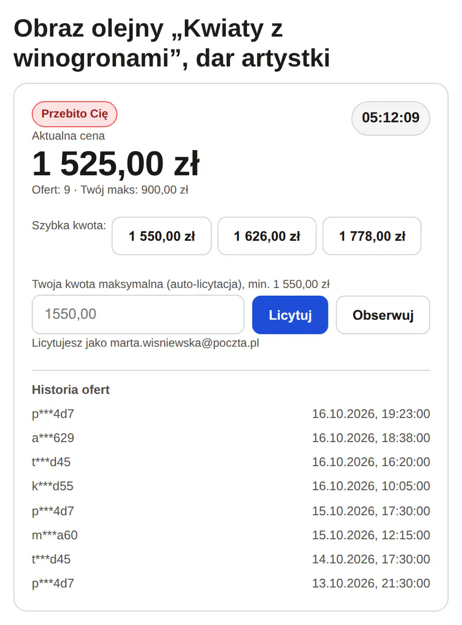Focus the maximum bid amount field
Image resolution: width=462 pixels, height=625 pixels.
138,314
